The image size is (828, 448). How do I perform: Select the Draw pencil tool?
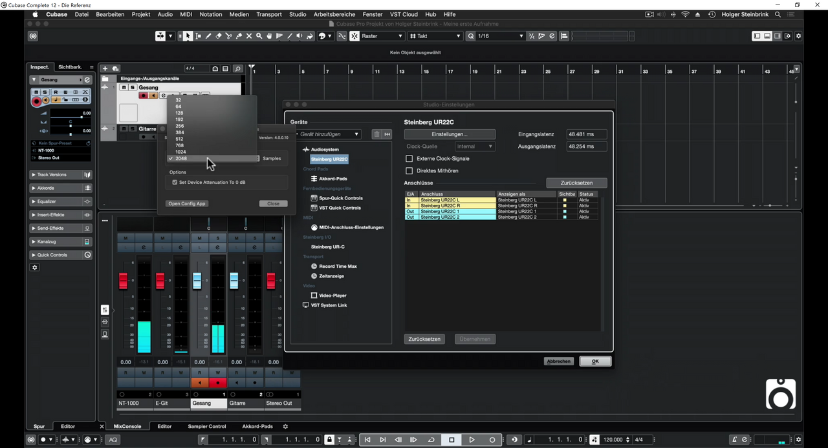[x=208, y=36]
